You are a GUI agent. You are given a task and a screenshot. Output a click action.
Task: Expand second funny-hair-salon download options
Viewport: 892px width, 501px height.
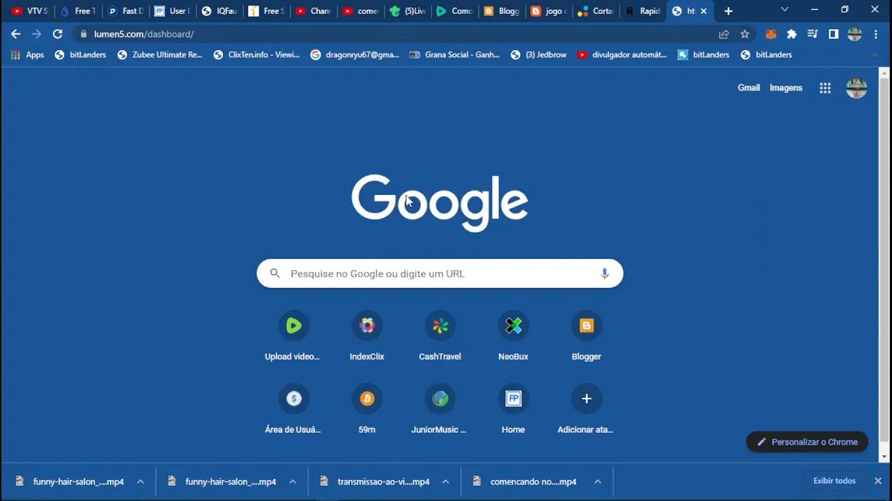[x=293, y=482]
